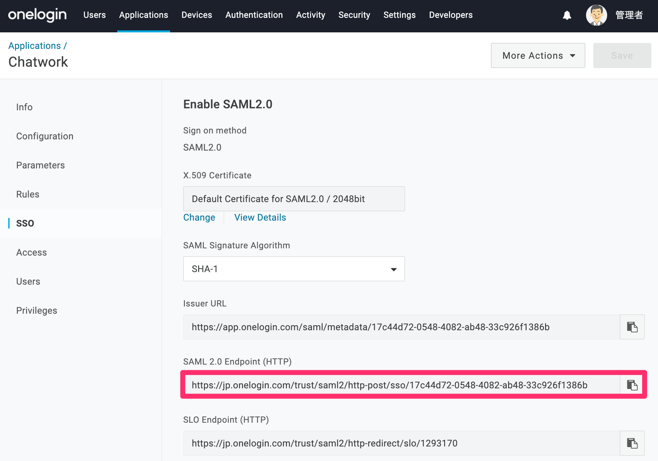Image resolution: width=658 pixels, height=461 pixels.
Task: Expand the SAML Signature Algorithm SHA-1 dropdown
Action: 294,269
